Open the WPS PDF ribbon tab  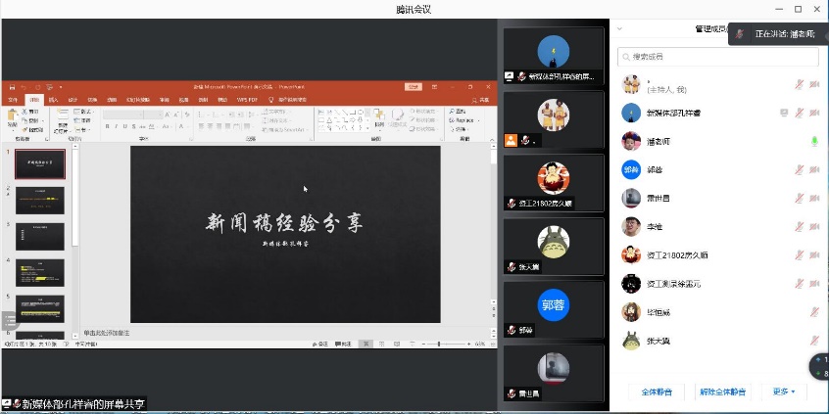coord(248,99)
